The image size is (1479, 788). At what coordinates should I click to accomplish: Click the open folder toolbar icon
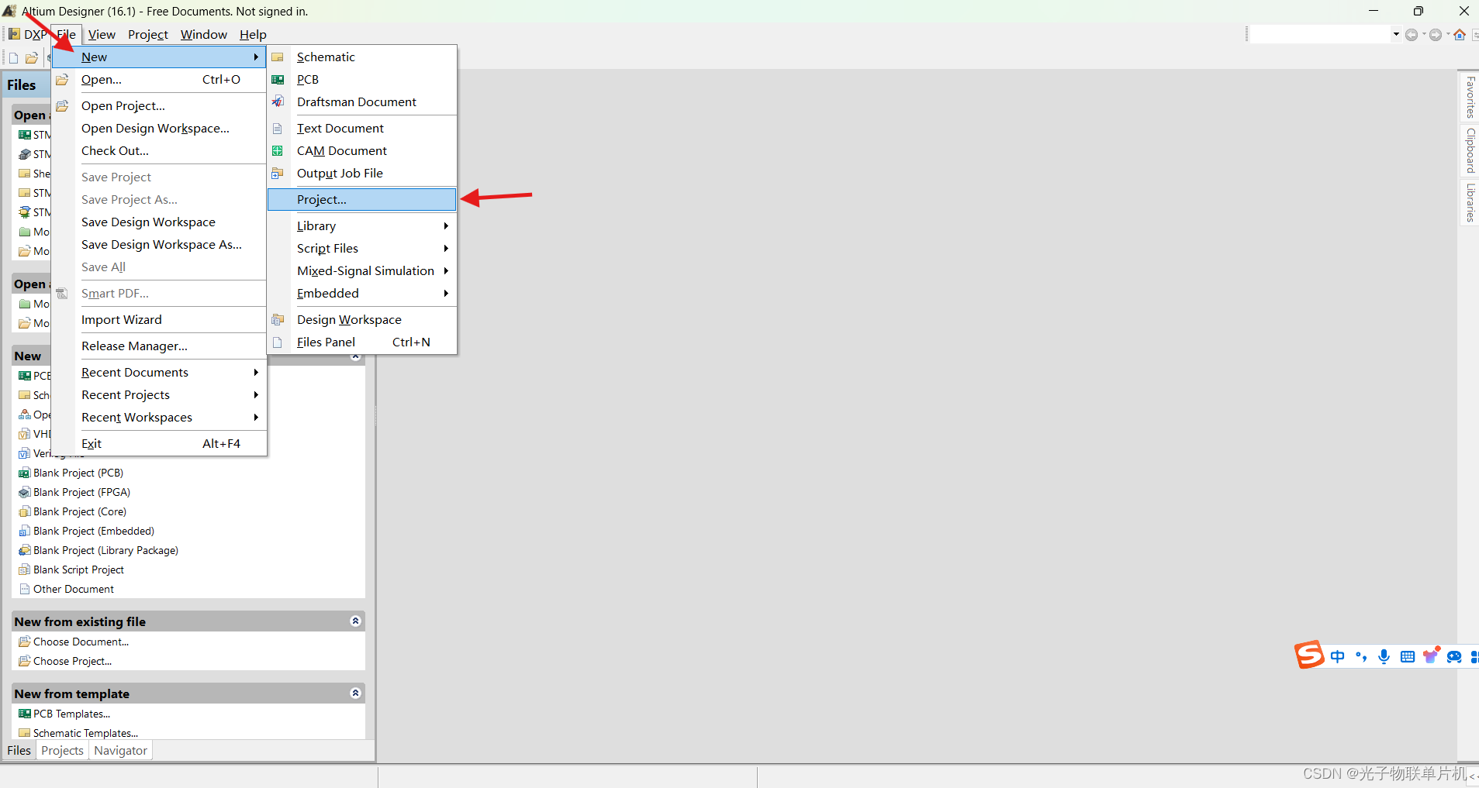tap(32, 58)
